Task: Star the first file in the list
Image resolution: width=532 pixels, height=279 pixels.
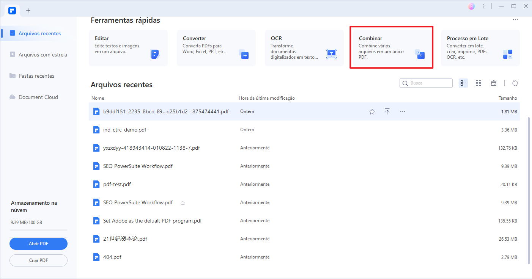Action: pyautogui.click(x=372, y=111)
